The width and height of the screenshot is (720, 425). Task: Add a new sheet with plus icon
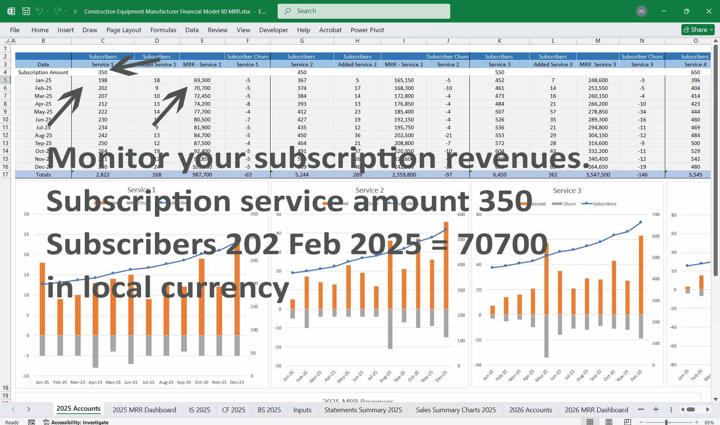(x=656, y=409)
